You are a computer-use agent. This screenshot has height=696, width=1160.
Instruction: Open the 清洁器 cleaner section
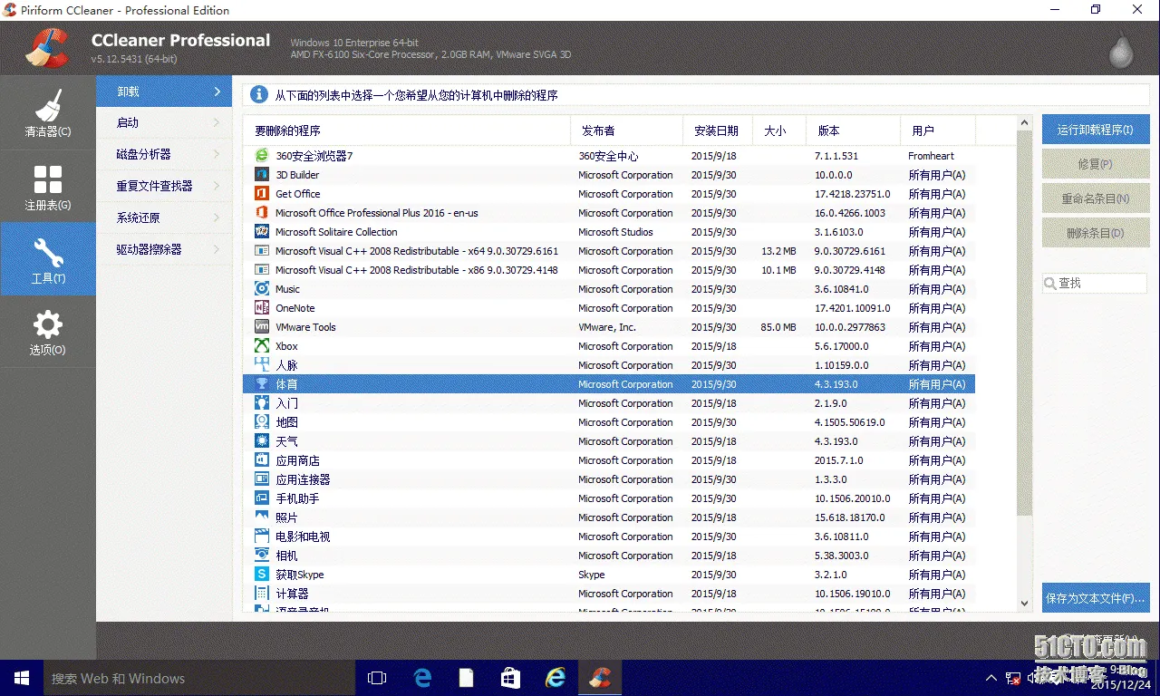[x=47, y=113]
